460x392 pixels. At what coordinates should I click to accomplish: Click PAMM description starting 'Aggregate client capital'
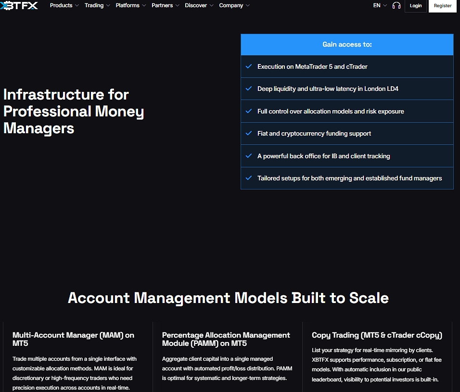point(227,368)
